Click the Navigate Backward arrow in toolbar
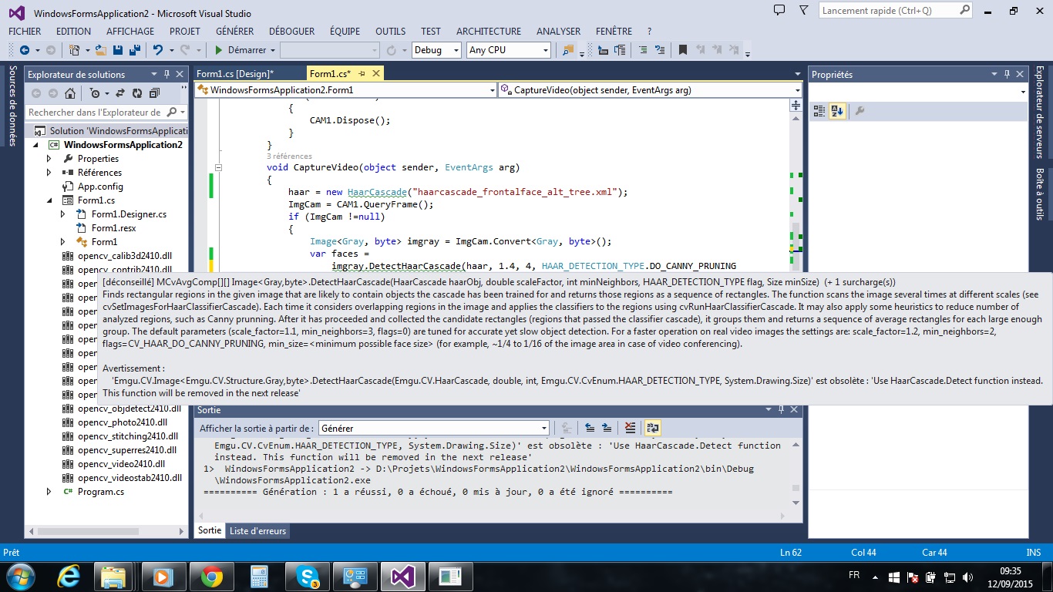The width and height of the screenshot is (1053, 592). point(25,50)
